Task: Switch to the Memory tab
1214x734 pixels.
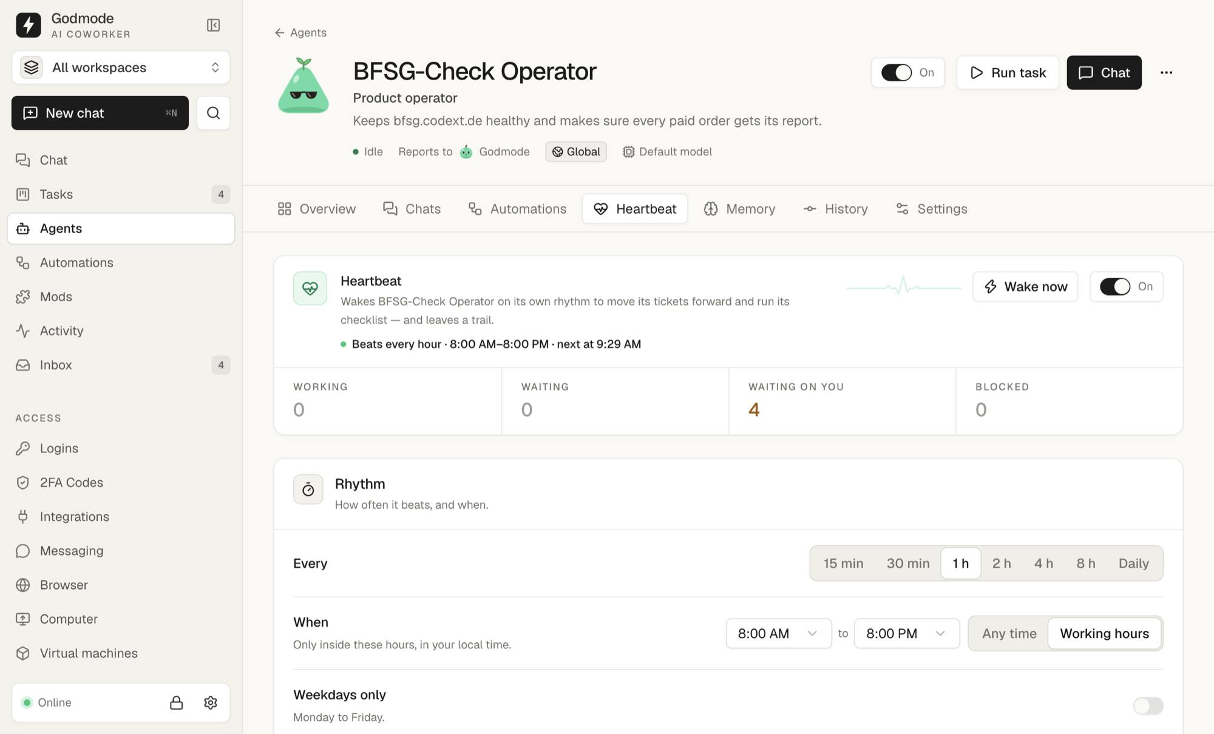Action: pyautogui.click(x=739, y=209)
